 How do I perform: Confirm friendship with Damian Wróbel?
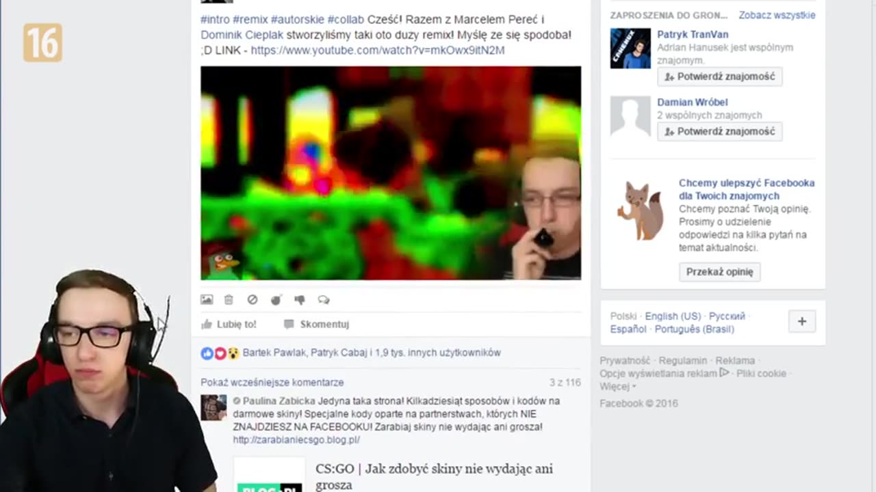click(x=719, y=131)
